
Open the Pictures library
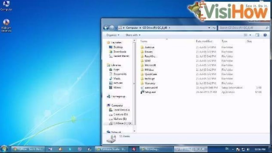(116, 83)
